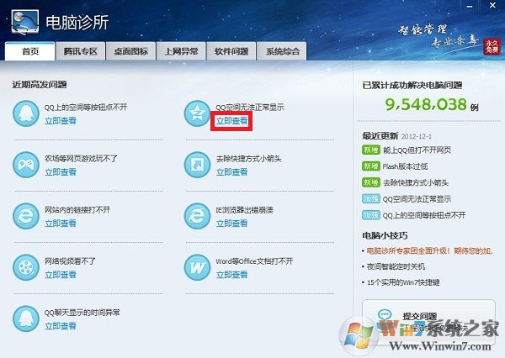Open the 提交问题 button
The height and width of the screenshot is (358, 505).
[x=428, y=322]
